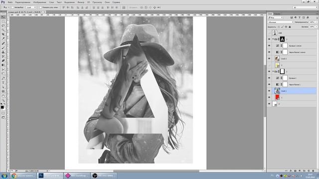Open the layer filter kind dropdown
Viewport: 319px width, 179px height.
[275, 18]
